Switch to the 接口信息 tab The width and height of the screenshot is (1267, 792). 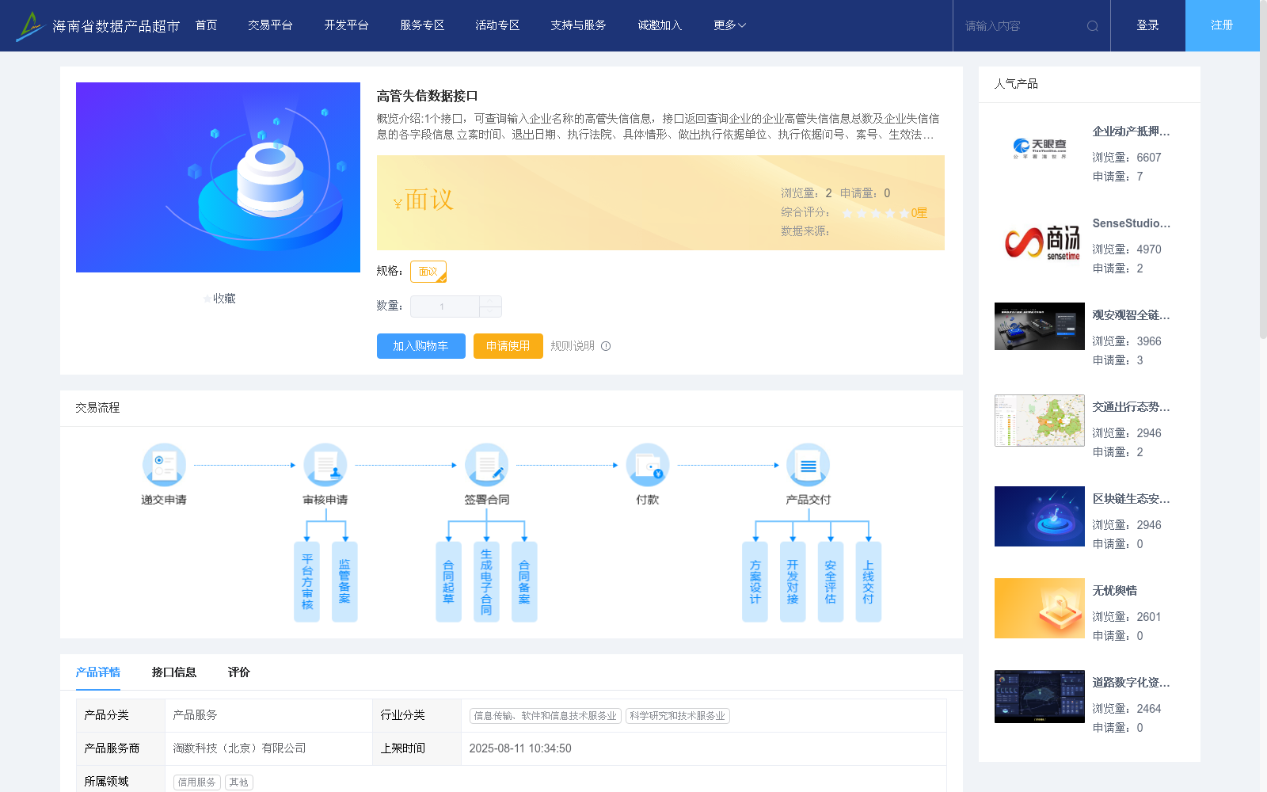click(174, 672)
